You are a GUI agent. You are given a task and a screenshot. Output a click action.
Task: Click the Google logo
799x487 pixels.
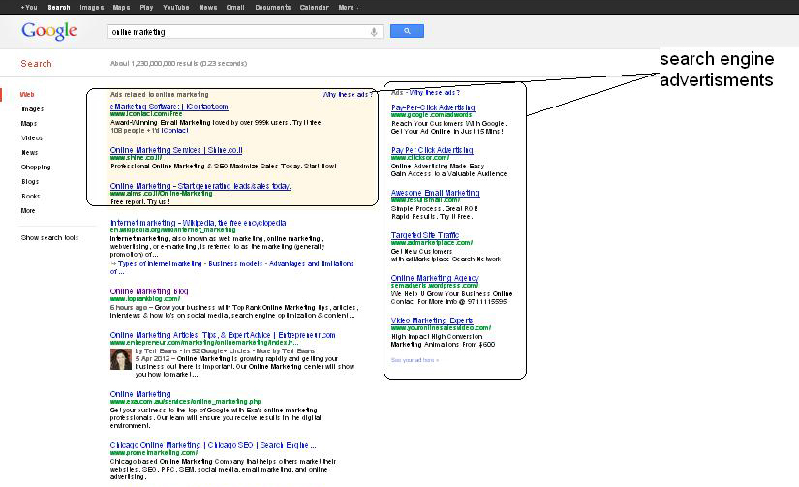[x=49, y=32]
